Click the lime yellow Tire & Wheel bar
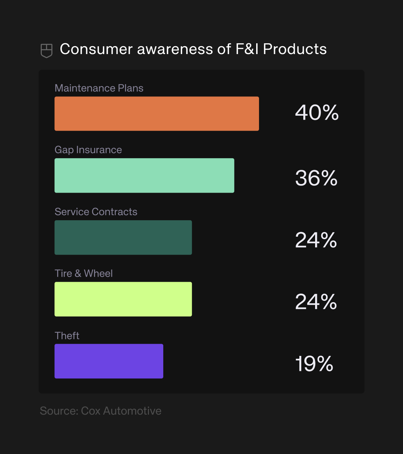The image size is (403, 454). [x=123, y=299]
